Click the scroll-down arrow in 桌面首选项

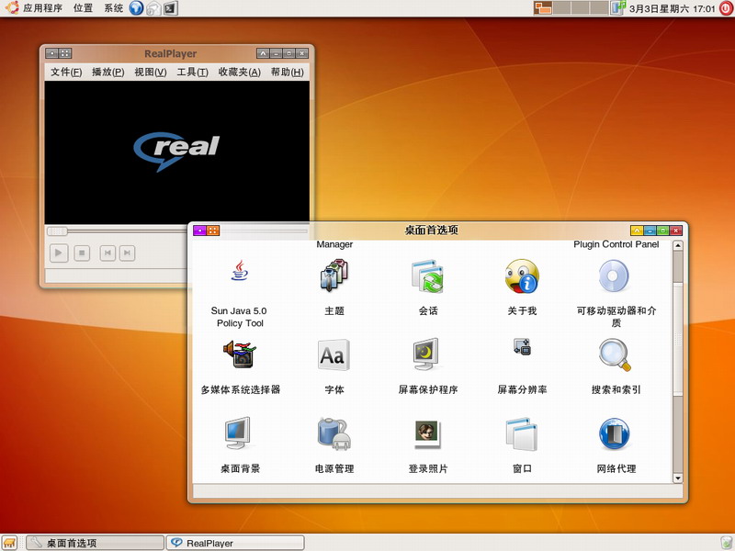pos(678,478)
